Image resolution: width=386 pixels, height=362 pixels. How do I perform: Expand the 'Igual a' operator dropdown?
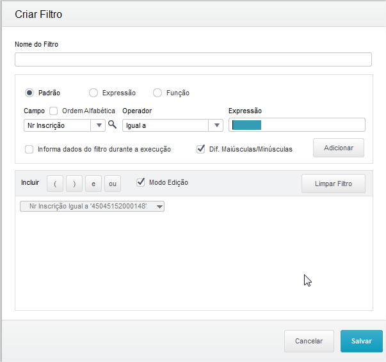point(218,125)
